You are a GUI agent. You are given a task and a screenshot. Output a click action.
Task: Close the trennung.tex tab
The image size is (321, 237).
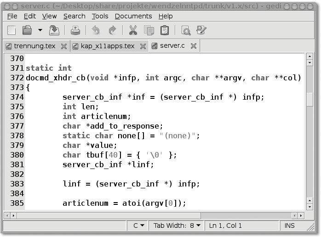pyautogui.click(x=64, y=46)
